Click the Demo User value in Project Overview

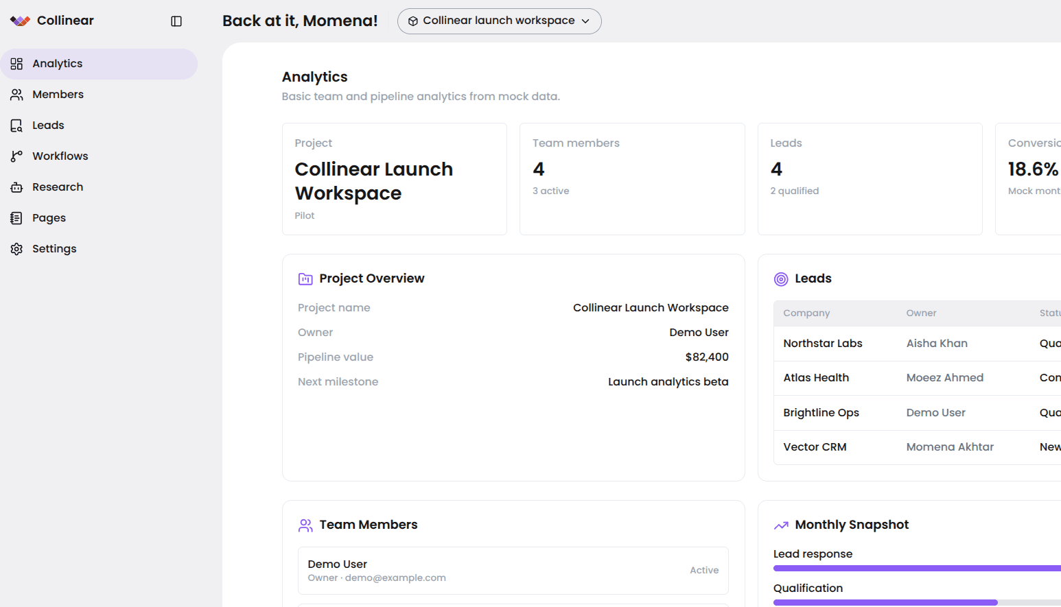pyautogui.click(x=699, y=333)
